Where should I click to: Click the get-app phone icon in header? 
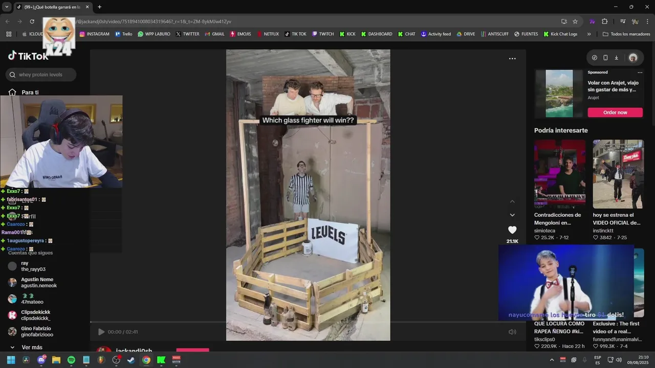(x=605, y=58)
